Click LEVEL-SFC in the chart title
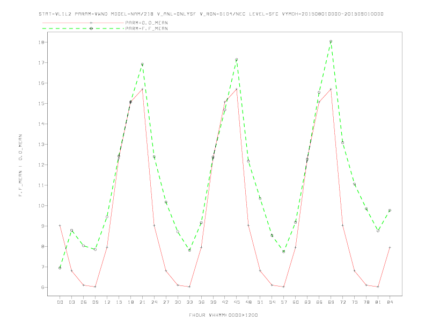Screen dimensions: 425x329 tap(263, 14)
